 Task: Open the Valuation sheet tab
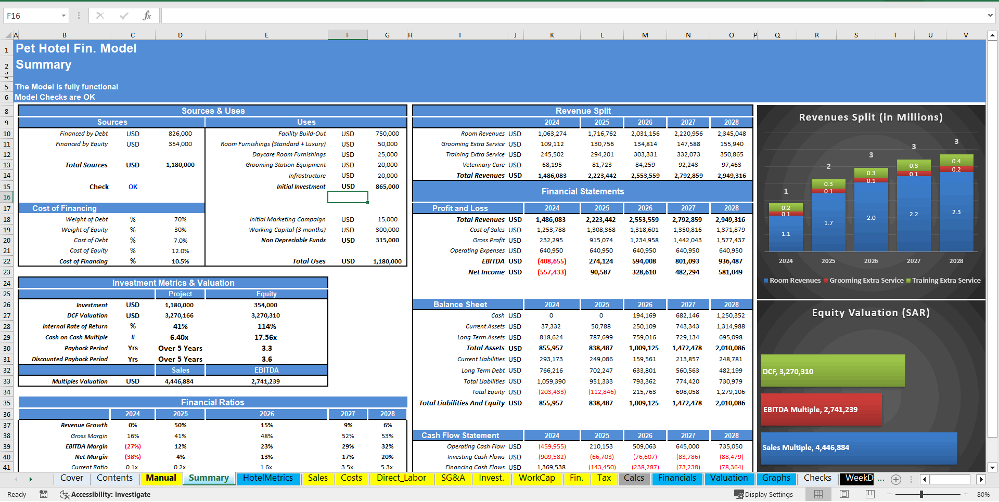[729, 478]
